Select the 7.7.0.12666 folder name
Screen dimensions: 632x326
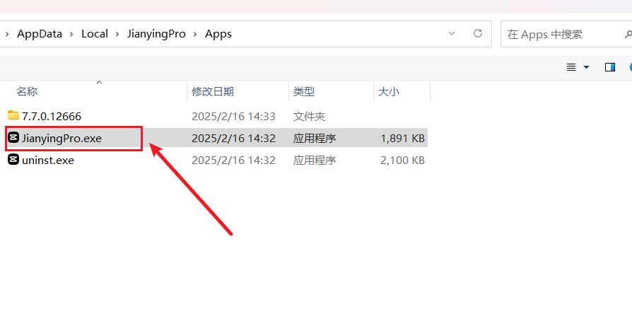(52, 117)
